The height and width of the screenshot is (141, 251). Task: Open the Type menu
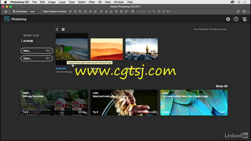72,2
